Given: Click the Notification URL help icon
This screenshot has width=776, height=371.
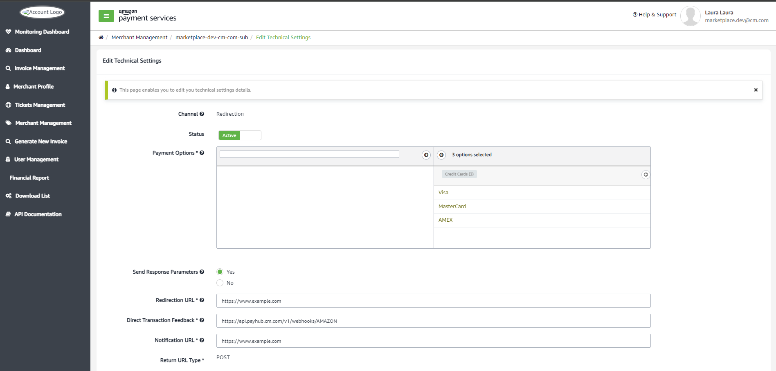Looking at the screenshot, I should [202, 340].
